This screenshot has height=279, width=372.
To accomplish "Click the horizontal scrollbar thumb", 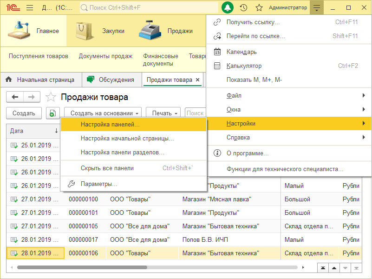I will (x=82, y=267).
